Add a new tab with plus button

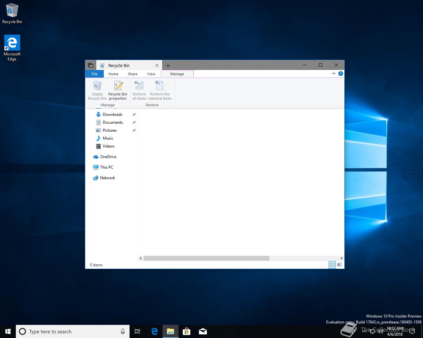click(168, 65)
